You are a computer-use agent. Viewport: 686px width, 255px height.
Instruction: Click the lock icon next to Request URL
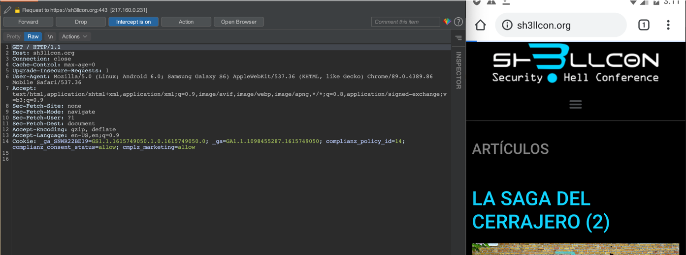click(17, 10)
